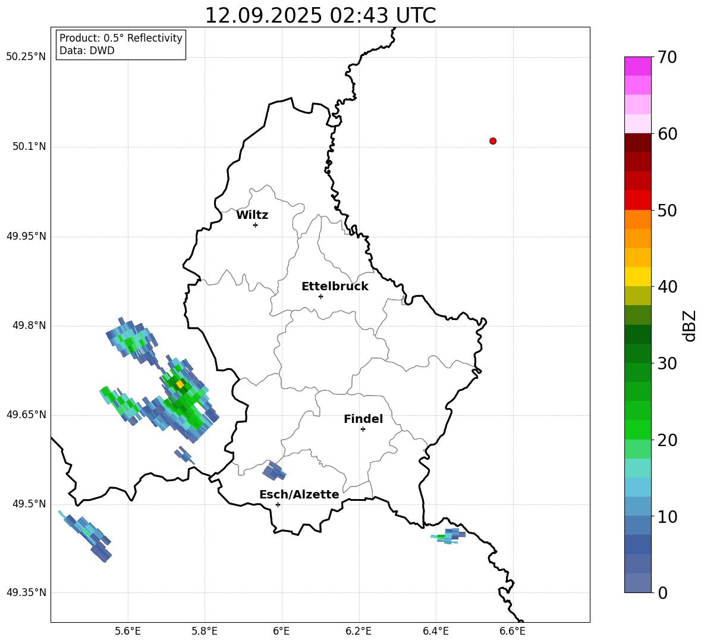Click the colorbar value 20
This screenshot has width=704, height=643.
pos(668,440)
